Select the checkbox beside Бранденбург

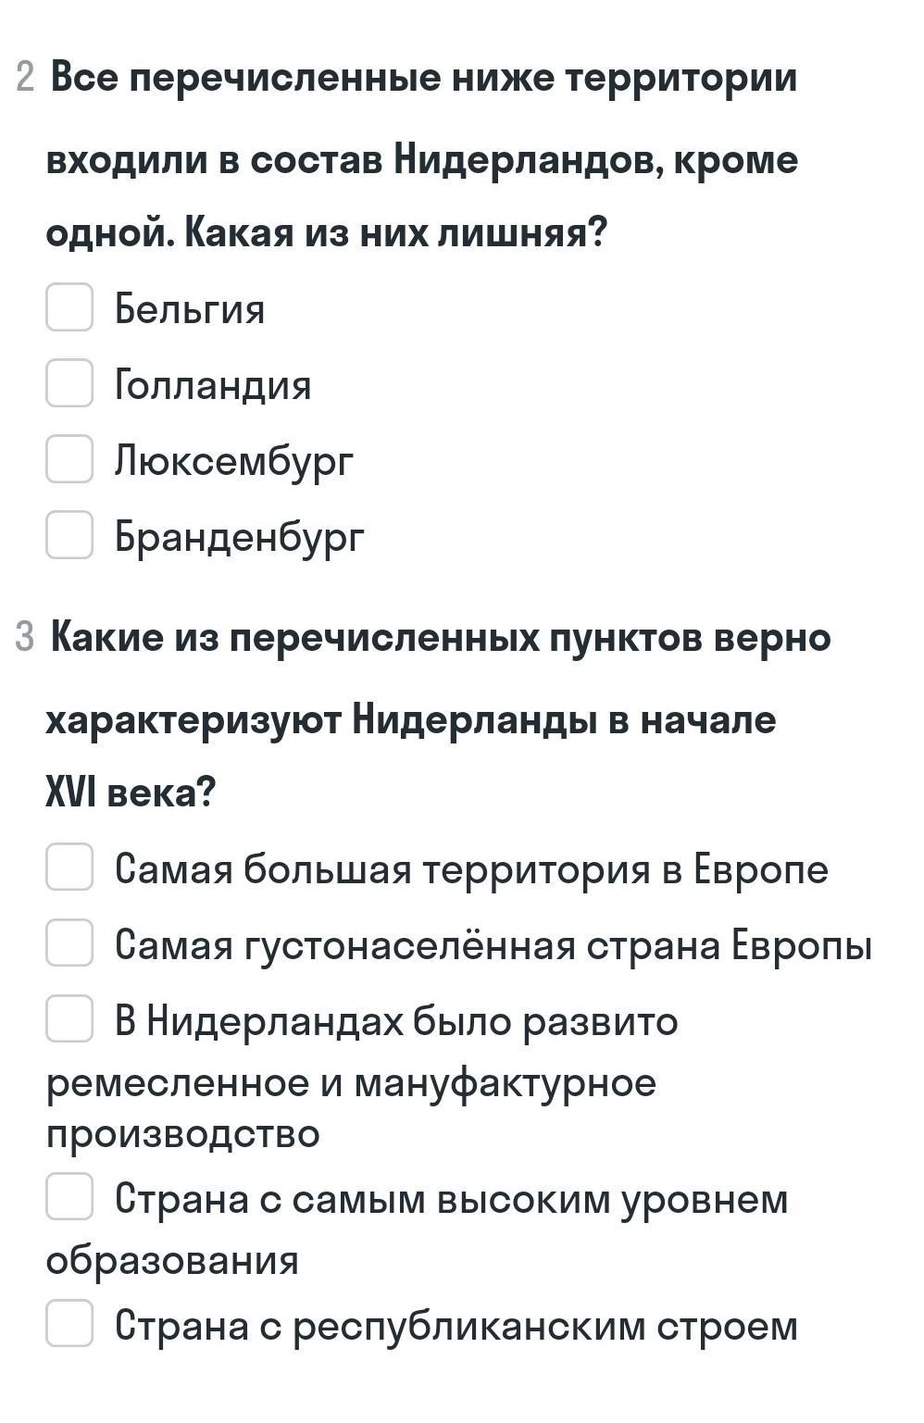coord(69,535)
